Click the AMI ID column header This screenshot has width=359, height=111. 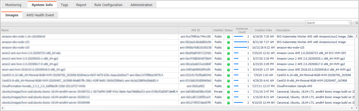[196, 30]
